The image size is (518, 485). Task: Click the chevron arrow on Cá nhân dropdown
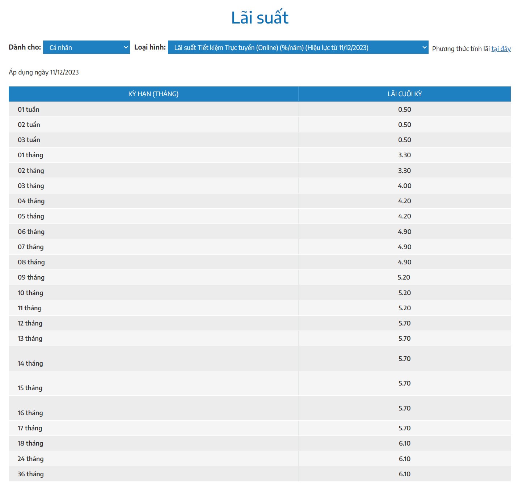point(126,47)
